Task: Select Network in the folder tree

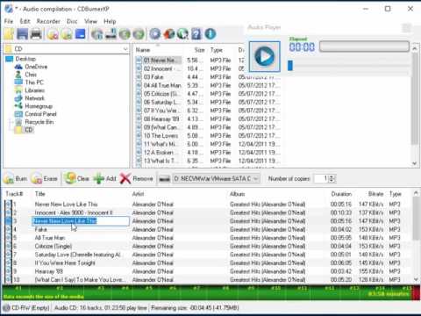Action: pos(34,98)
